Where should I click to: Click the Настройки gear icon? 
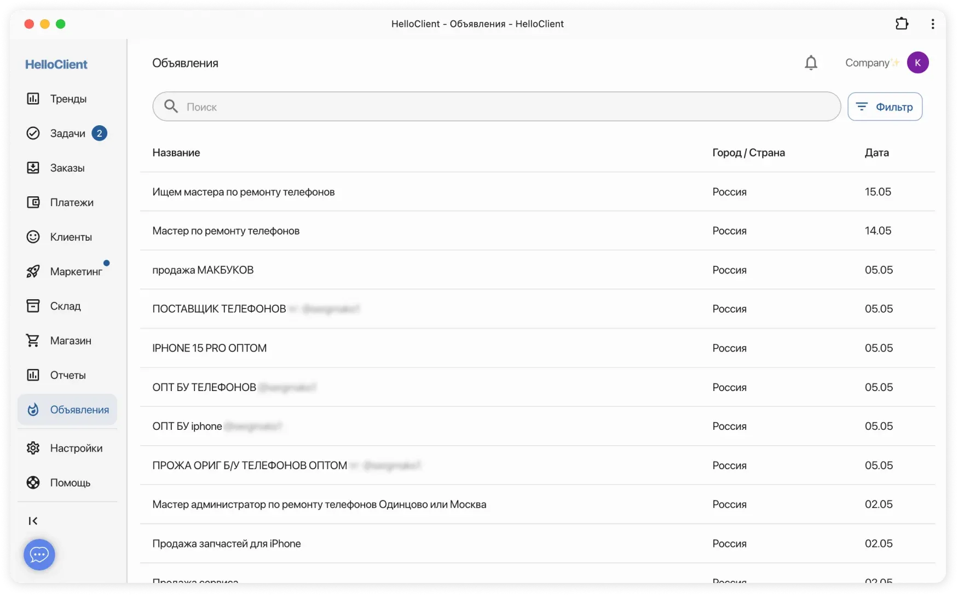click(33, 448)
